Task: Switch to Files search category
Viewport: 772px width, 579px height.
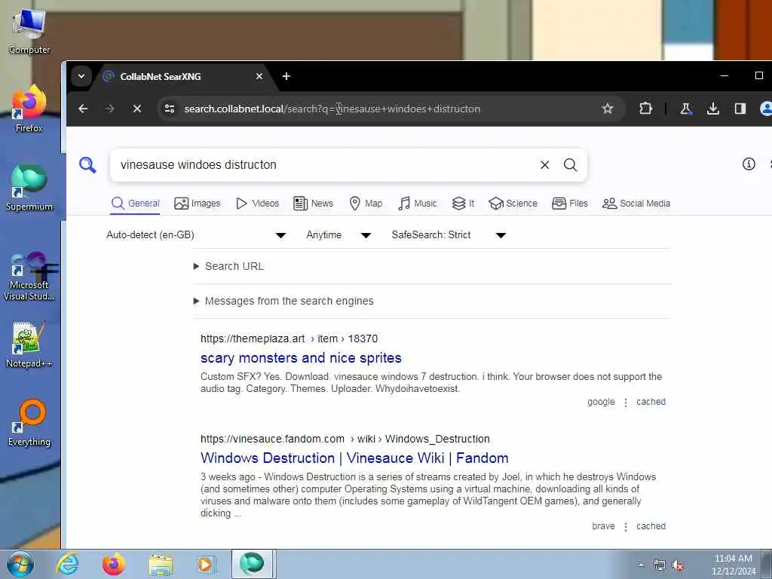Action: 570,204
